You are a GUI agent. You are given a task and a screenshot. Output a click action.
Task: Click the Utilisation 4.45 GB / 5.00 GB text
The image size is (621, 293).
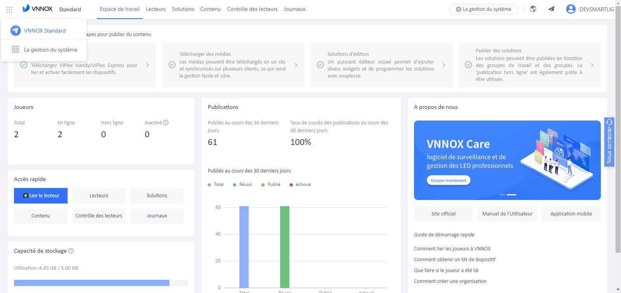pos(46,268)
